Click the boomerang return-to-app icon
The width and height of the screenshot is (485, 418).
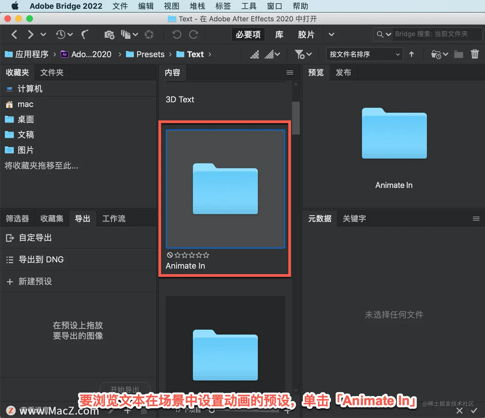coord(85,34)
